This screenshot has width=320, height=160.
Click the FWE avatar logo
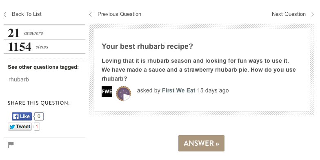click(107, 91)
